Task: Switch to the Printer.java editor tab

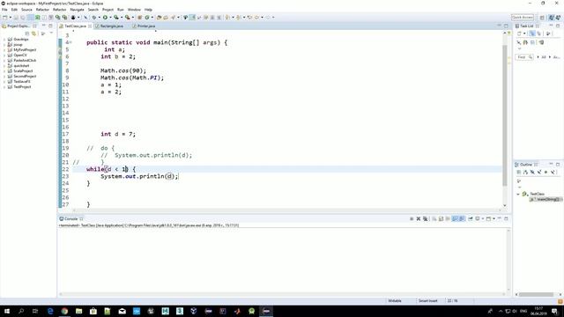Action: (x=146, y=26)
